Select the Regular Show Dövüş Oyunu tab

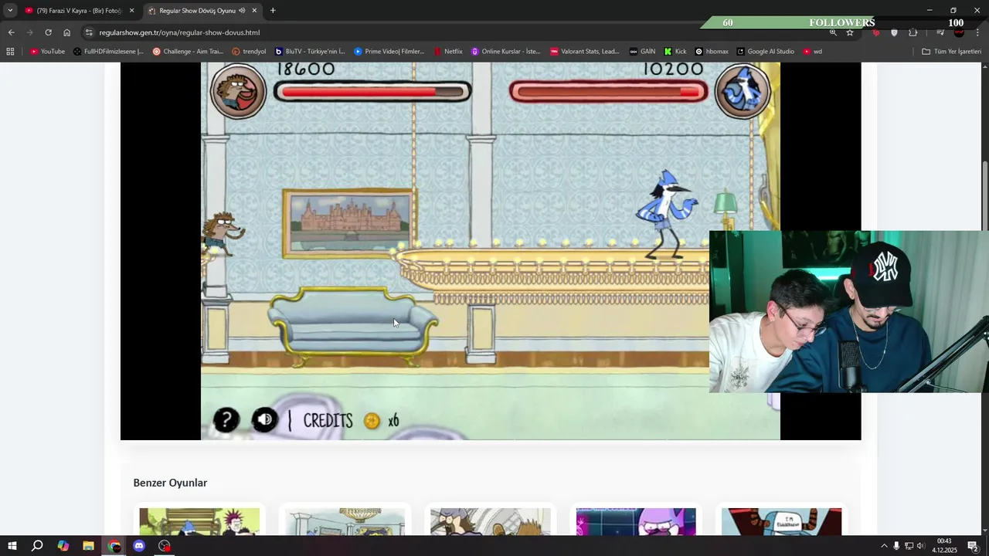[x=197, y=11]
